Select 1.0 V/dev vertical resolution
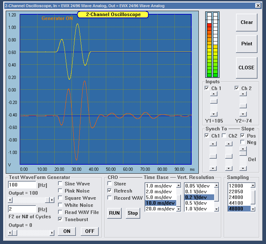Image resolution: width=266 pixels, height=244 pixels. (x=199, y=209)
